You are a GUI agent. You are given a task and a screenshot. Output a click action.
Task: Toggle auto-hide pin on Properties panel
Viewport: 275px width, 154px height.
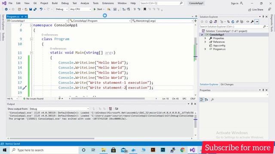coord(263,90)
